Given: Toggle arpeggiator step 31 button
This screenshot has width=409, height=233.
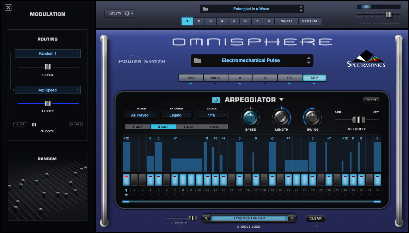Looking at the screenshot, I should coord(369,180).
